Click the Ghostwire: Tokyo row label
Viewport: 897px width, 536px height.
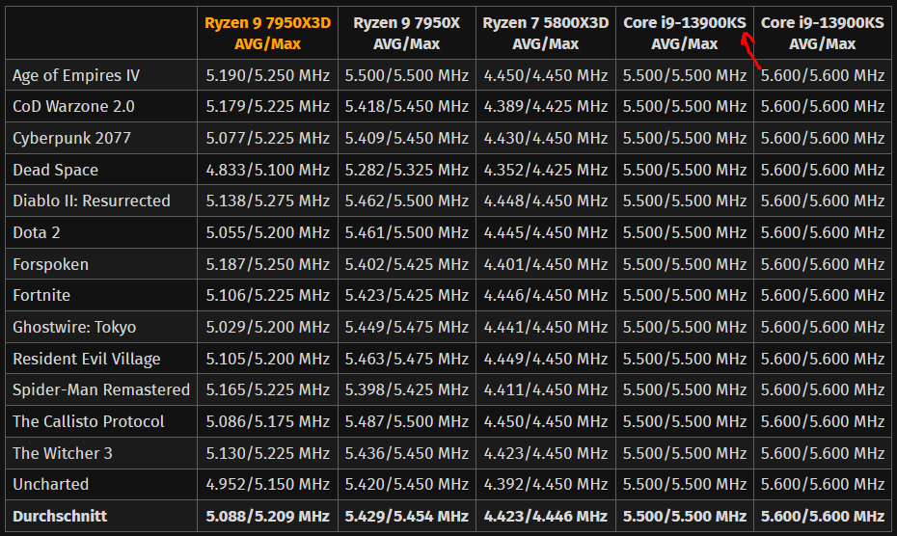(74, 327)
